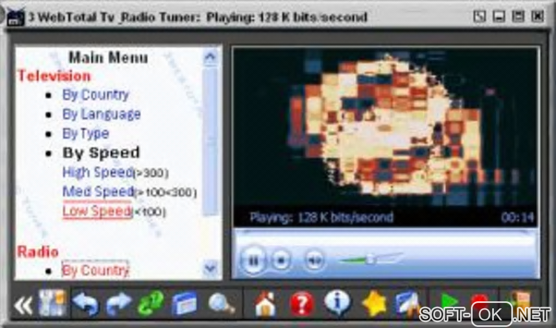556x328 pixels.
Task: Select Low Speed (<100) channels
Action: (x=114, y=211)
